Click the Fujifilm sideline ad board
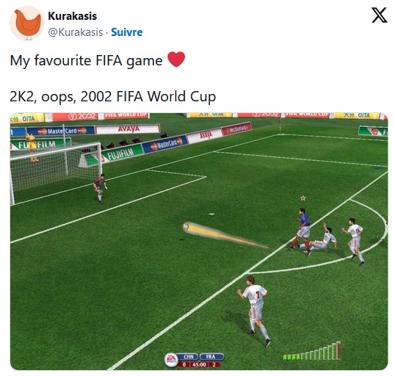 point(122,154)
